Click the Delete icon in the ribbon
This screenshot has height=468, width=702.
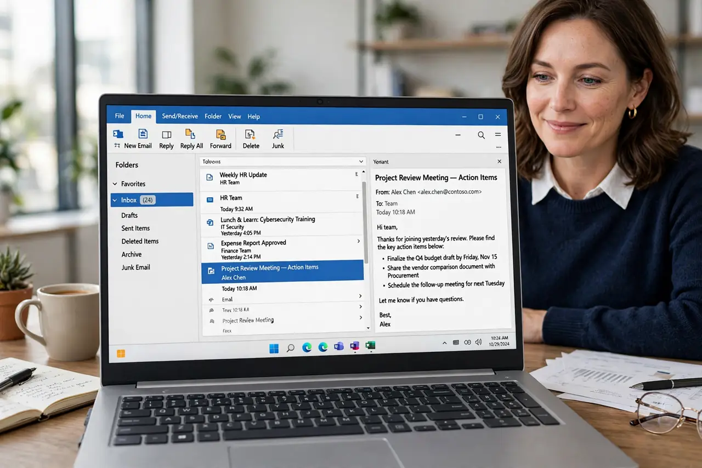250,134
